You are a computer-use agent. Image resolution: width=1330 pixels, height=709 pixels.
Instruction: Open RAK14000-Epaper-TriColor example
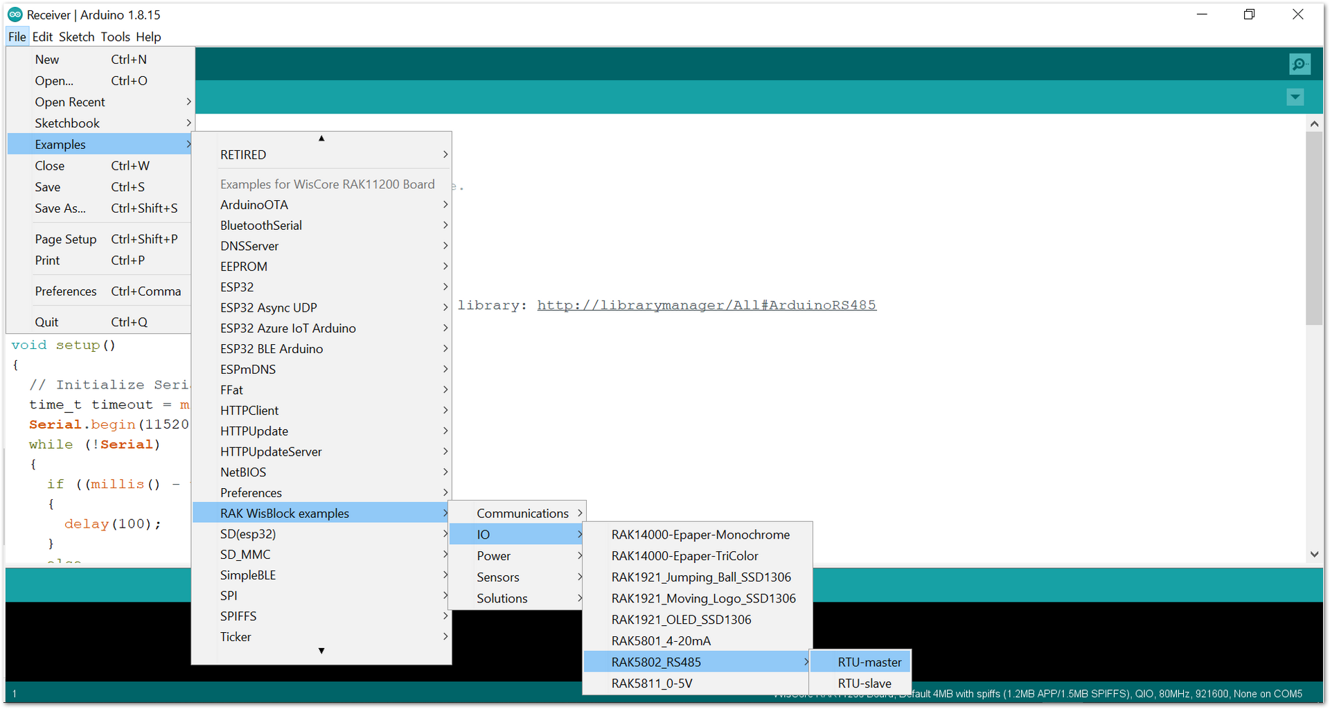tap(698, 556)
